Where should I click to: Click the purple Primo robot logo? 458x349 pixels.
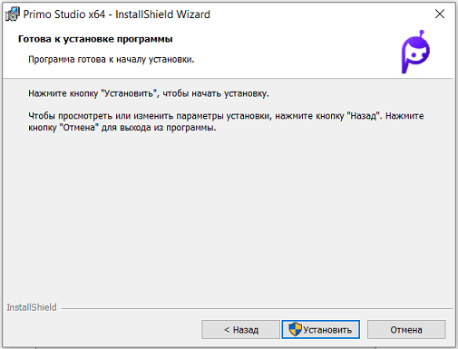pos(415,52)
